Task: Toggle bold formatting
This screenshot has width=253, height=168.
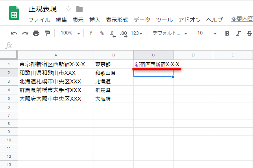Action: pyautogui.click(x=227, y=33)
